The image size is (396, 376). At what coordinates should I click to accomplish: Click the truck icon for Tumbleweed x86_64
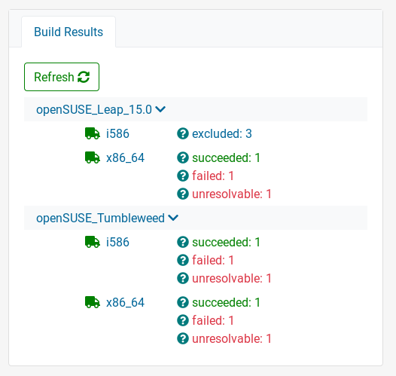point(93,302)
